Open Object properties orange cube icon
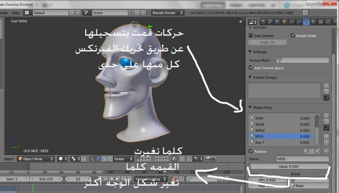339x193 pixels. pyautogui.click(x=284, y=22)
